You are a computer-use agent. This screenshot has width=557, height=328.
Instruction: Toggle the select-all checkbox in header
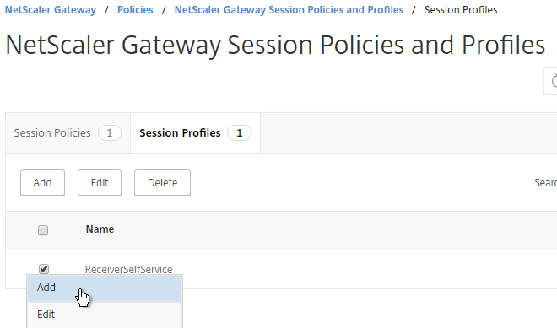pyautogui.click(x=43, y=230)
